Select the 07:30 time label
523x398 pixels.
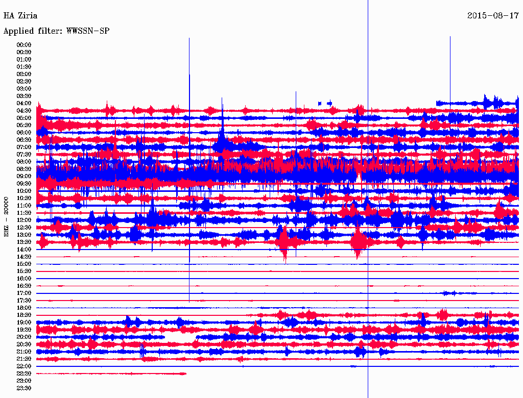[x=24, y=155]
